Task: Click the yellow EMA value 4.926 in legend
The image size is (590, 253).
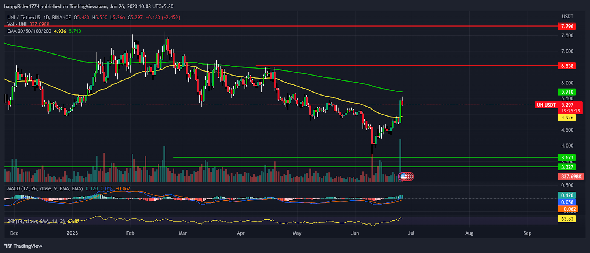Action: [60, 31]
